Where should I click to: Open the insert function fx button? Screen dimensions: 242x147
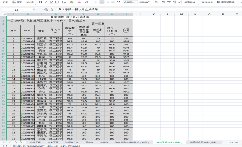tap(52, 9)
